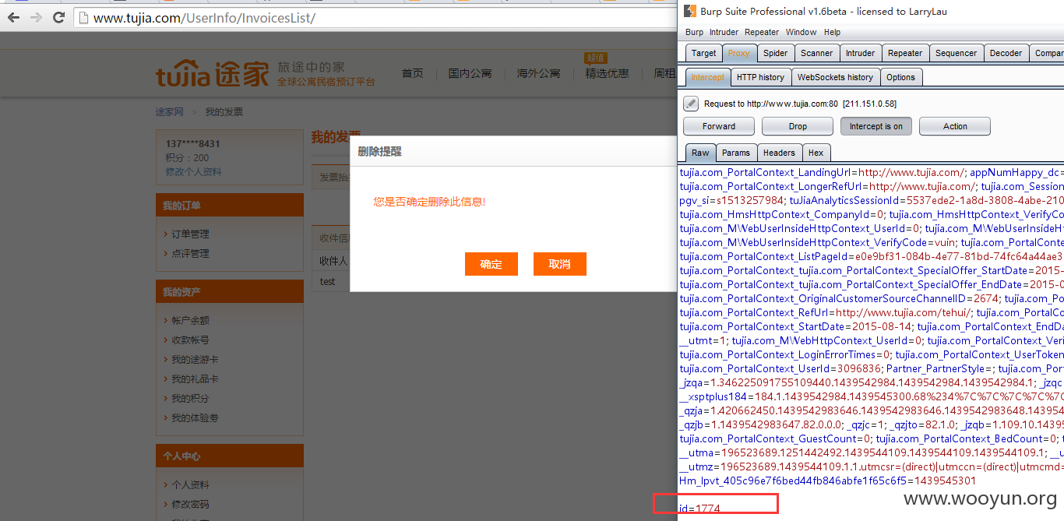Switch to the Sequencer tab
Screen dimensions: 1064x521
(x=956, y=53)
